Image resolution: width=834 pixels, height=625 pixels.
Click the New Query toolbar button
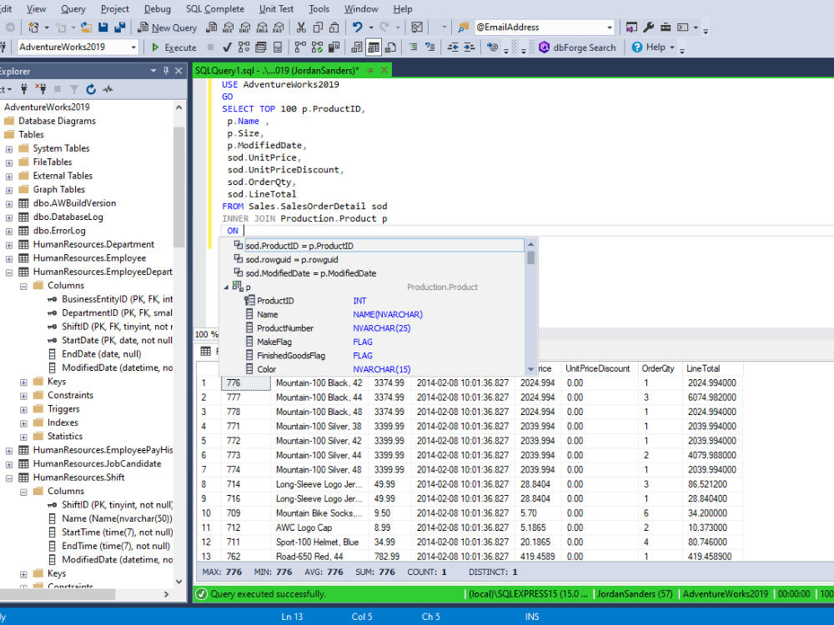click(167, 27)
